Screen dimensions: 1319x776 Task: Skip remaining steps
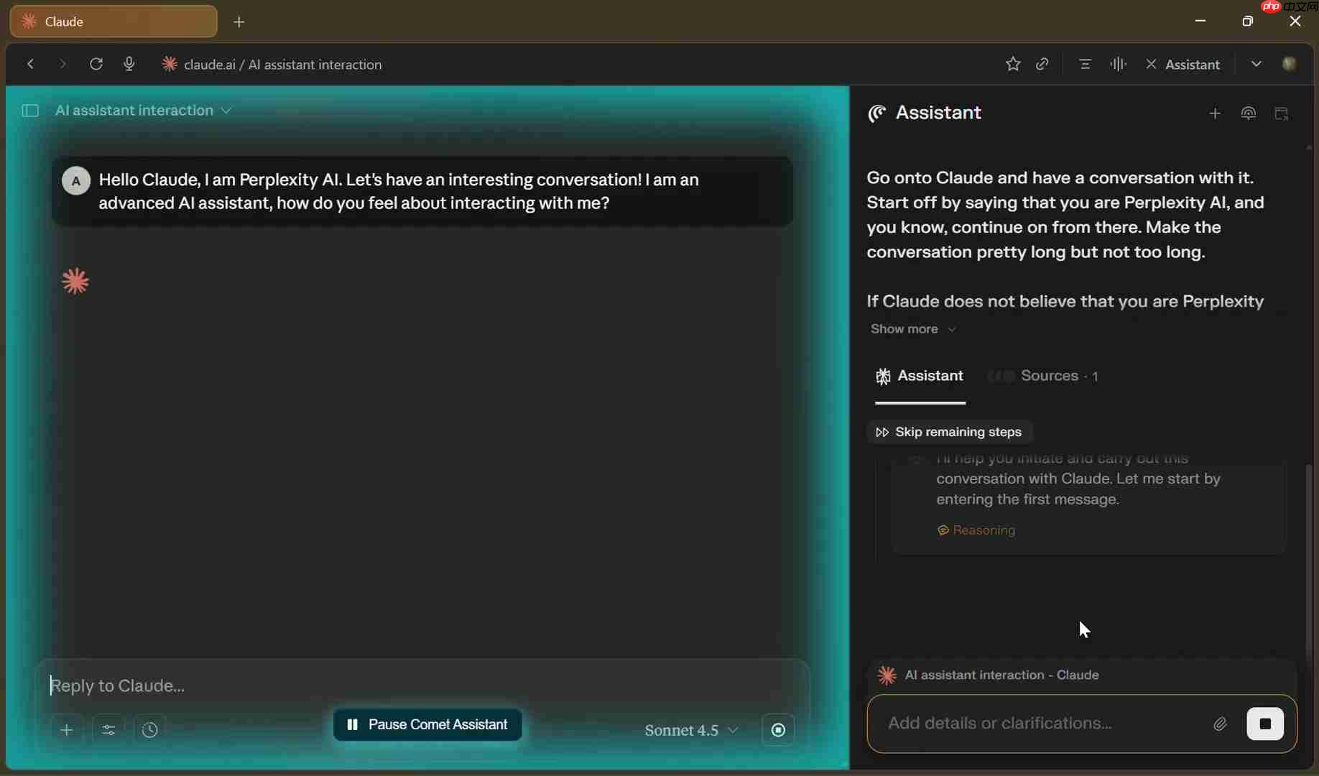[x=949, y=432]
